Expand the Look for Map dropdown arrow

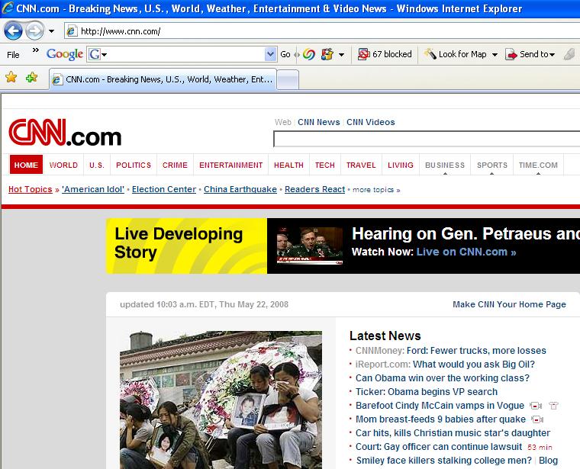[x=495, y=55]
